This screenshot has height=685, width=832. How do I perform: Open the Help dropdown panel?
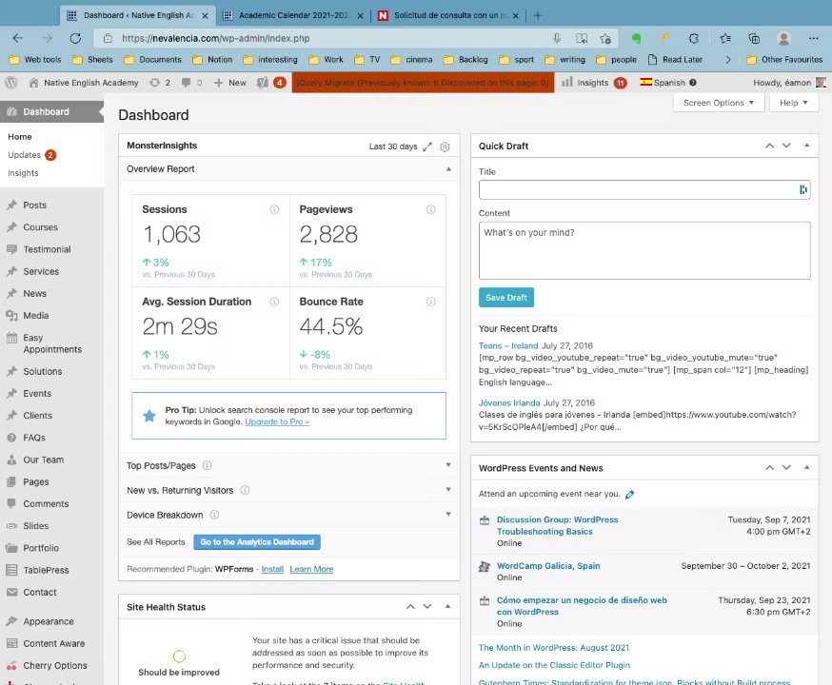pos(793,103)
